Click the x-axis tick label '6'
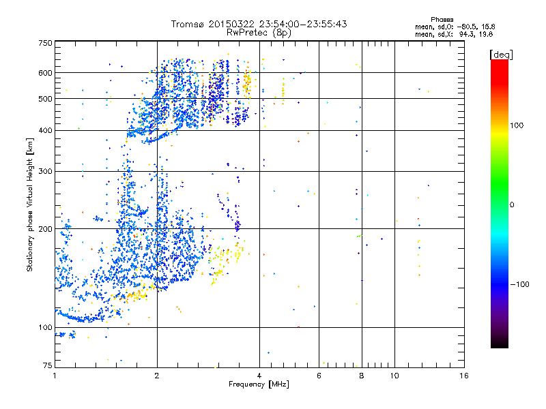546x409 pixels. tap(319, 376)
